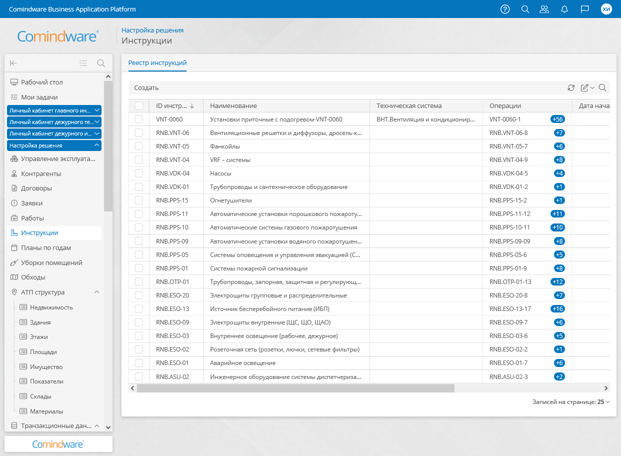Check the RNB.ESO-13 row checkbox

[139, 308]
